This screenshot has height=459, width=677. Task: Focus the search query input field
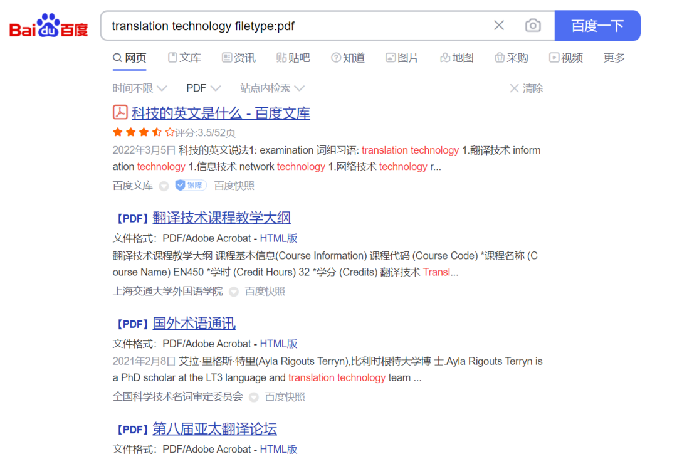(x=298, y=26)
